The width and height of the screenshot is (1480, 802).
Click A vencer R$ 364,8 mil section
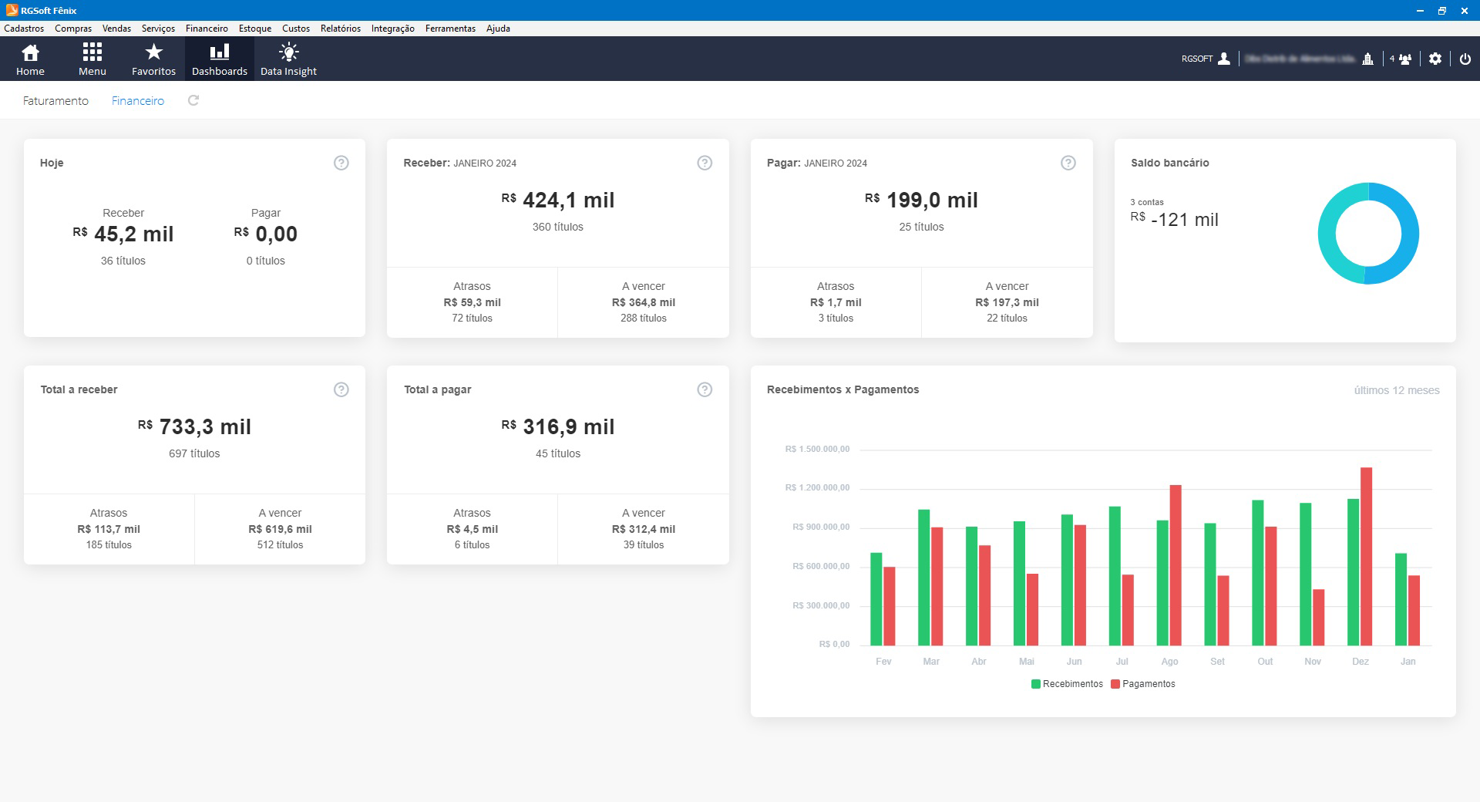tap(644, 302)
